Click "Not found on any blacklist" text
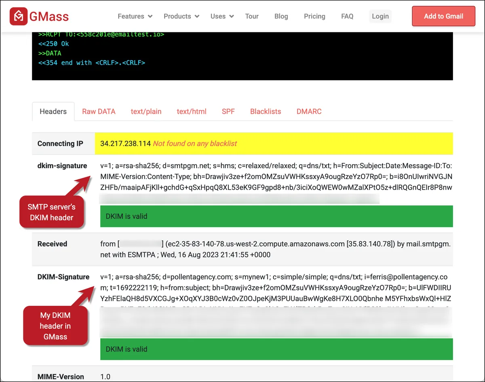The width and height of the screenshot is (485, 382). [x=195, y=143]
